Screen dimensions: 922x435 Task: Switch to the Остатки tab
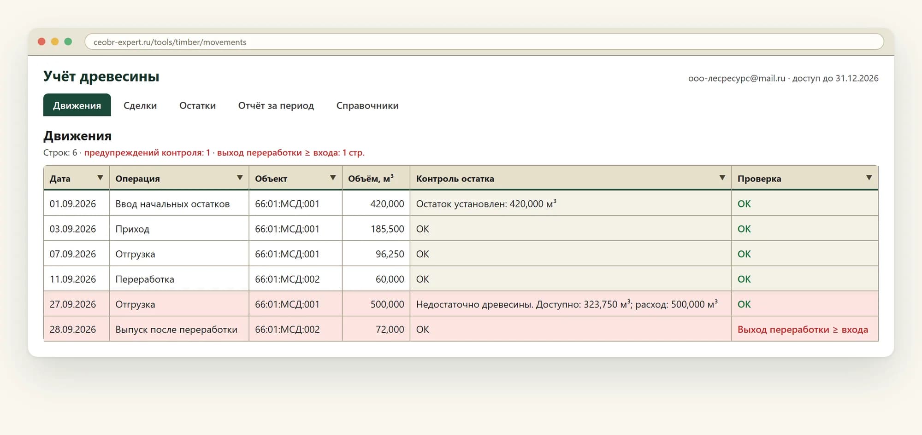click(x=197, y=105)
